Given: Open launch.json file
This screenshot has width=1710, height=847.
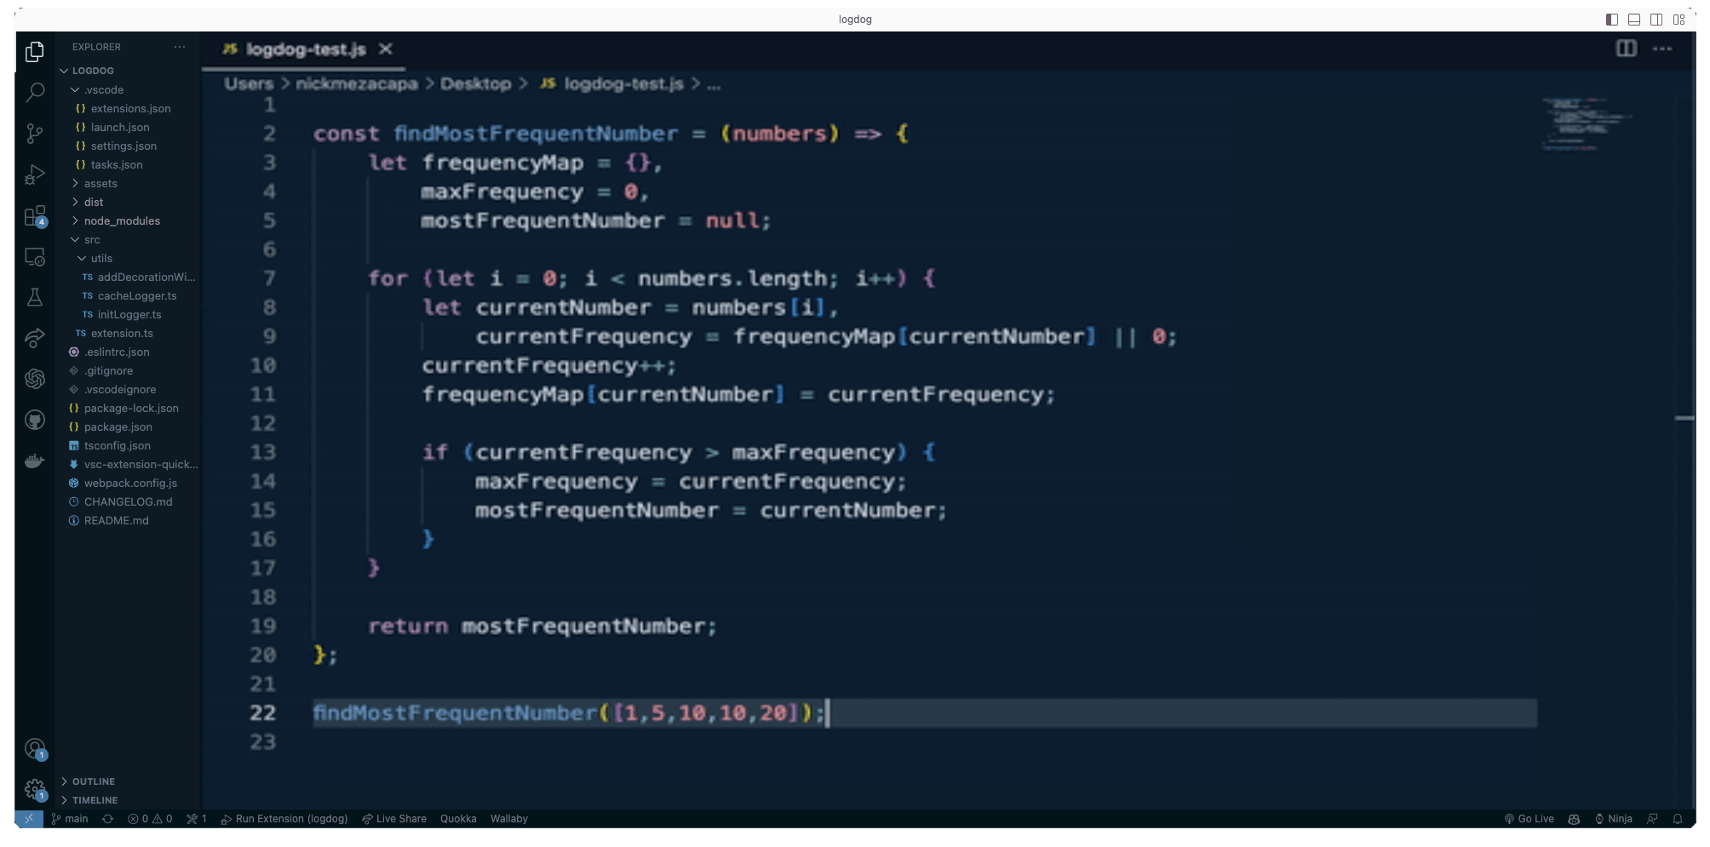Looking at the screenshot, I should click(x=120, y=127).
